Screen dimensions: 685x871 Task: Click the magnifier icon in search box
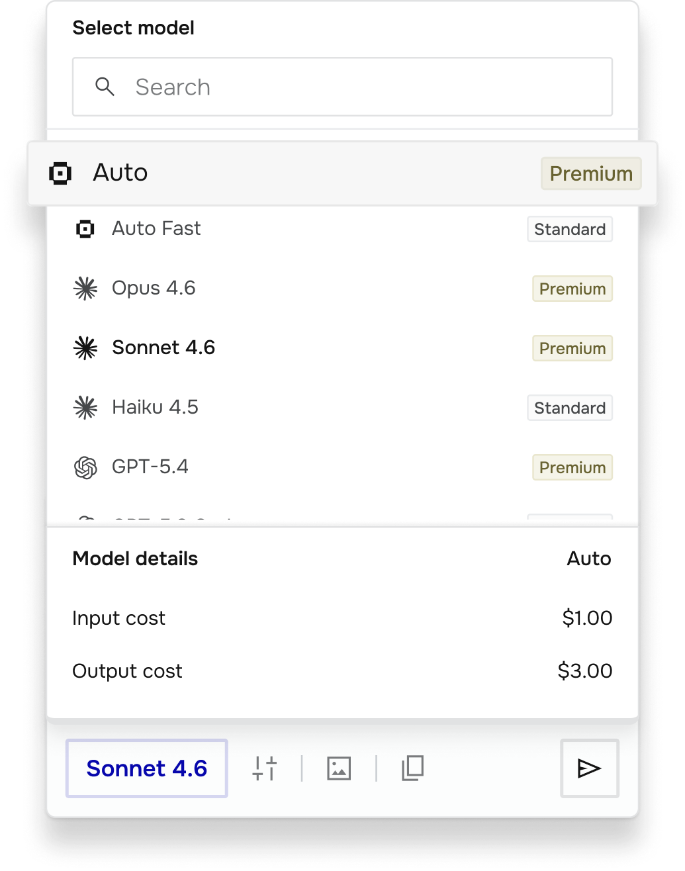pyautogui.click(x=105, y=87)
